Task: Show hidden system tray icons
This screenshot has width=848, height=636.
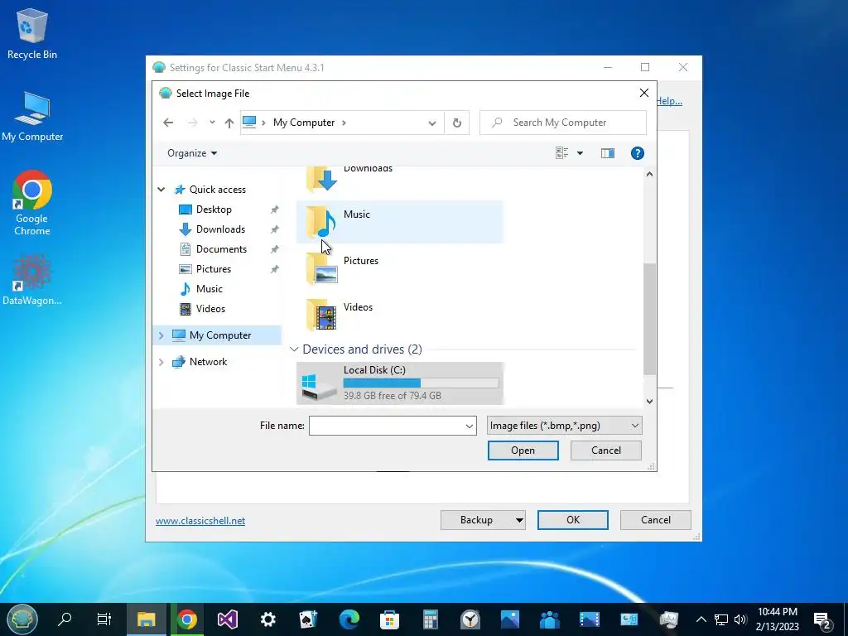Action: click(701, 619)
